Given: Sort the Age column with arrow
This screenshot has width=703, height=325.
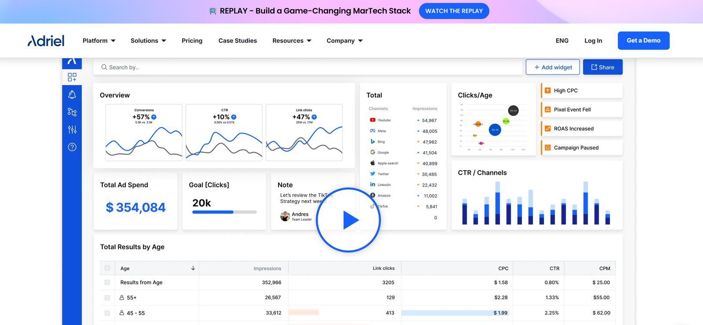Looking at the screenshot, I should 193,268.
